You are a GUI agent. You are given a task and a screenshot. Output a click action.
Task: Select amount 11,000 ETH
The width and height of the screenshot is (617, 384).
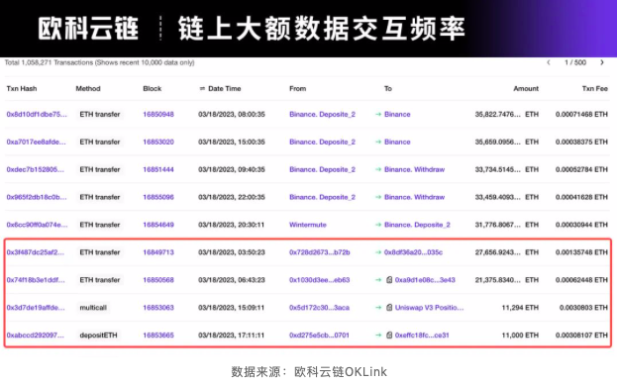[x=520, y=335]
